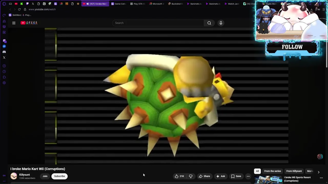Open 'I broke Wii Sports Resort' thumbnail

[x=268, y=180]
